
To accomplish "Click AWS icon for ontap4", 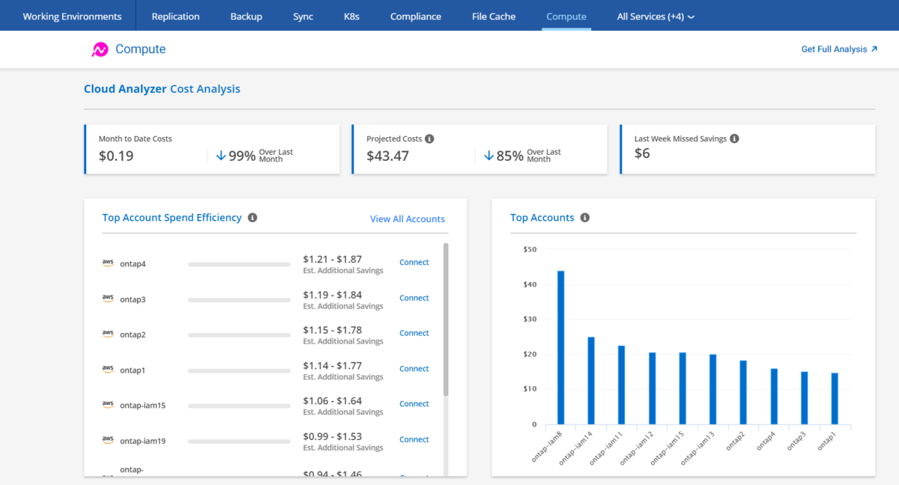I will [108, 263].
